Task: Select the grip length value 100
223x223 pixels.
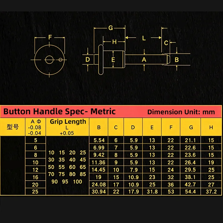Action: (77, 182)
